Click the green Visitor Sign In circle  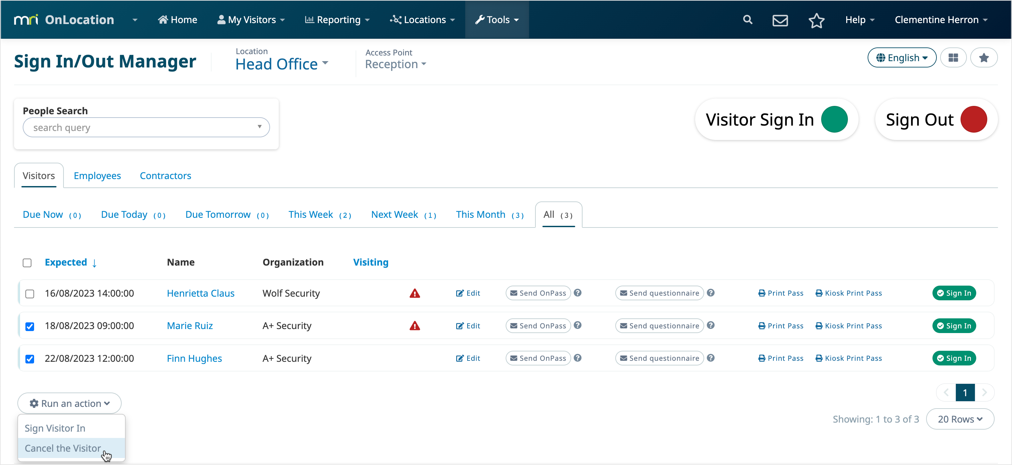click(x=834, y=119)
